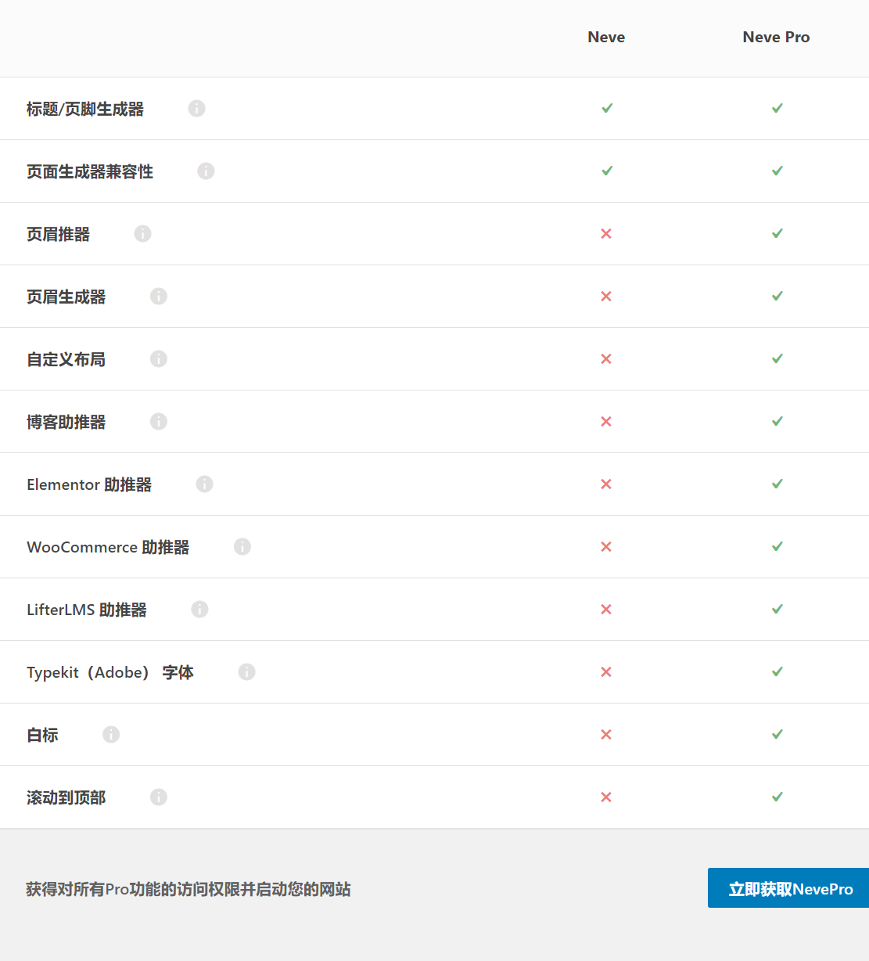Viewport: 869px width, 961px height.
Task: Click the Neve column header
Action: pyautogui.click(x=606, y=37)
